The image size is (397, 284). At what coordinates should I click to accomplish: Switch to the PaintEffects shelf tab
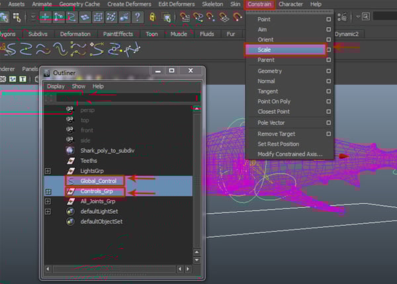point(118,34)
